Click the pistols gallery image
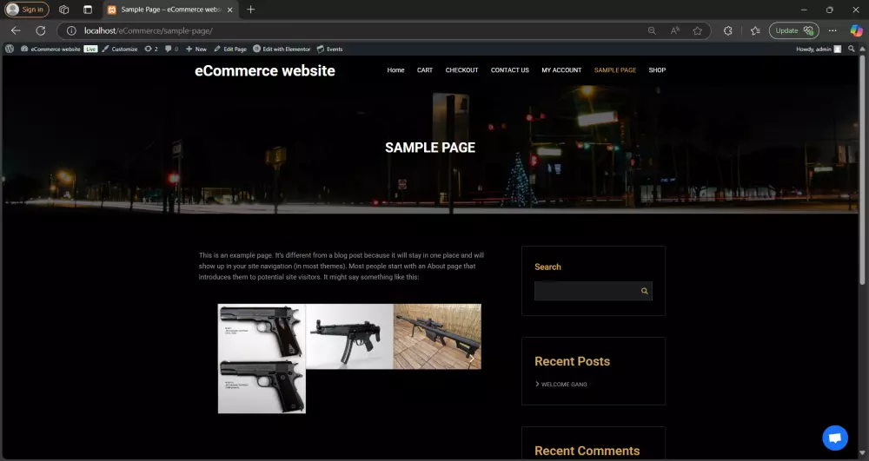The height and width of the screenshot is (461, 869). [262, 359]
